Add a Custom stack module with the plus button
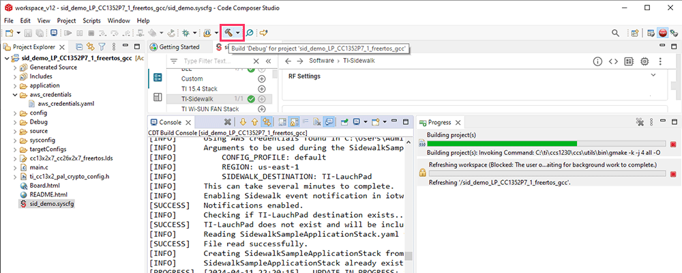This screenshot has width=682, height=273. (262, 78)
